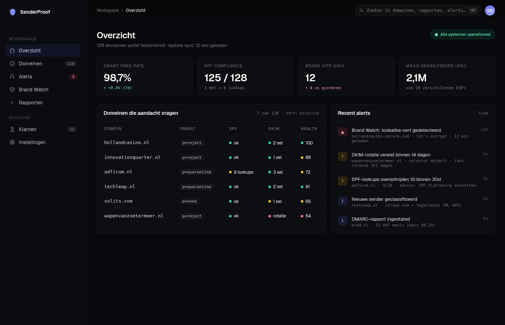Click '9 lookups' SPF status of adficom.nl
Screen dimensions: 505x325
coord(241,172)
